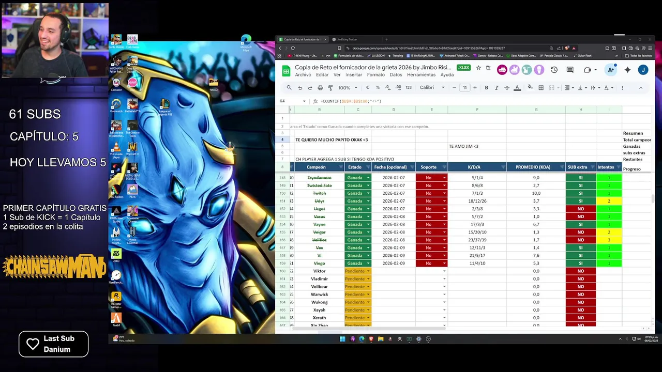
Task: Select Tryndamere cell in Campeón column
Action: point(319,178)
